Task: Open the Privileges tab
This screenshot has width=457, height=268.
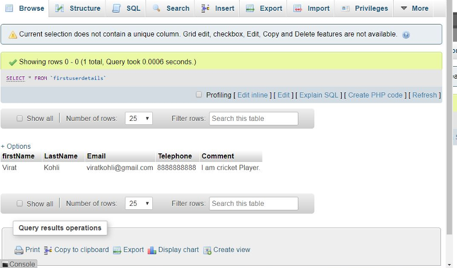Action: pos(365,8)
